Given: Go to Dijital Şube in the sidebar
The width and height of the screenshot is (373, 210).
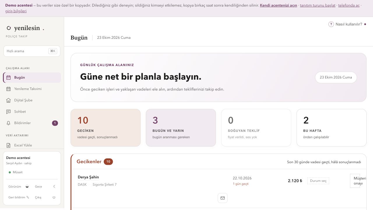Looking at the screenshot, I should pos(32,100).
